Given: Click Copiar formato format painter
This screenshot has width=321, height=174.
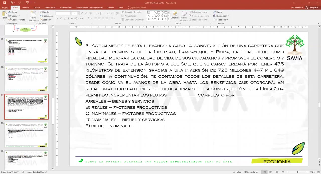Looking at the screenshot, I should 17,20.
